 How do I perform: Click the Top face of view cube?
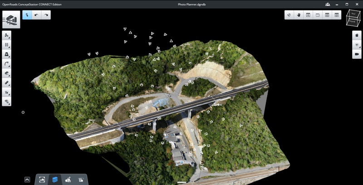[x=353, y=14]
